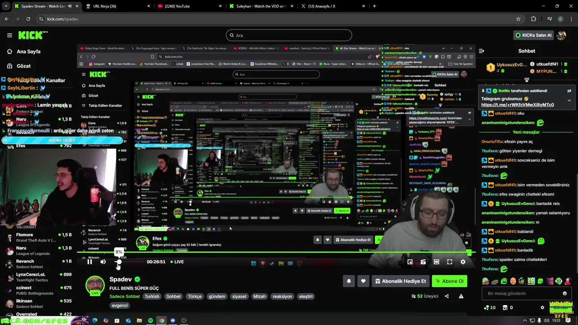Go to Gözat in sidebar
Image resolution: width=578 pixels, height=325 pixels.
click(x=23, y=66)
